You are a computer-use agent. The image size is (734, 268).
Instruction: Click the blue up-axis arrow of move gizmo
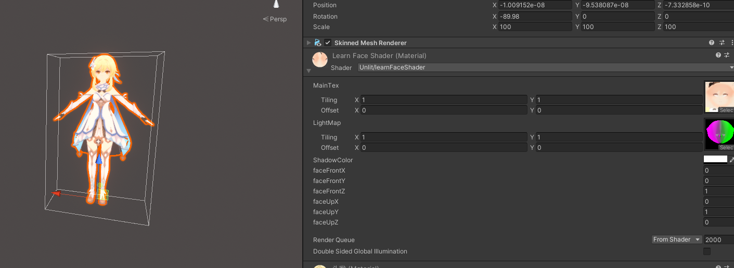point(99,159)
